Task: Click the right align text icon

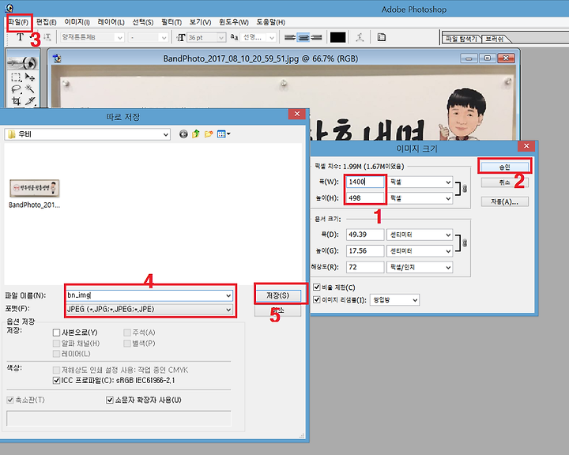Action: coord(316,37)
